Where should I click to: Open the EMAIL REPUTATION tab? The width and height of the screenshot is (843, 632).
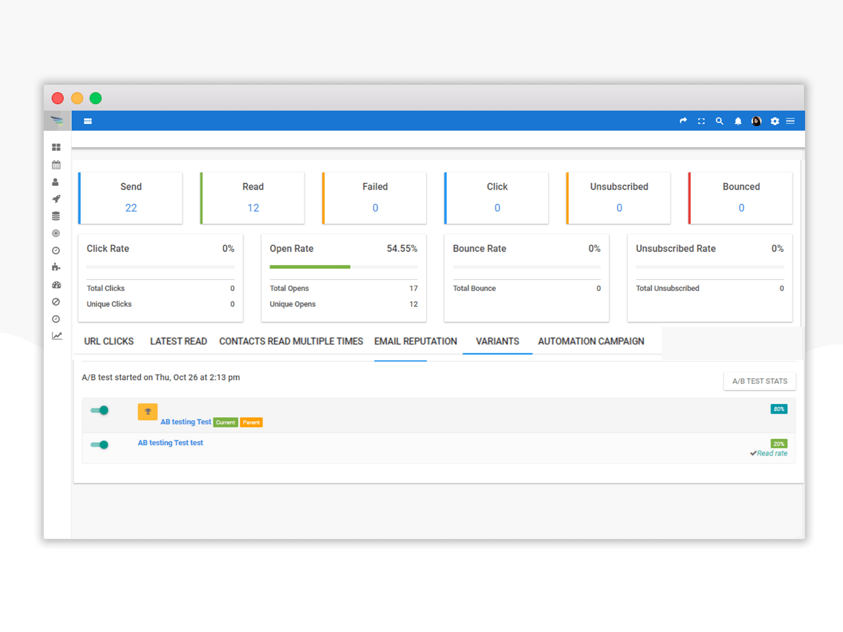click(x=416, y=341)
